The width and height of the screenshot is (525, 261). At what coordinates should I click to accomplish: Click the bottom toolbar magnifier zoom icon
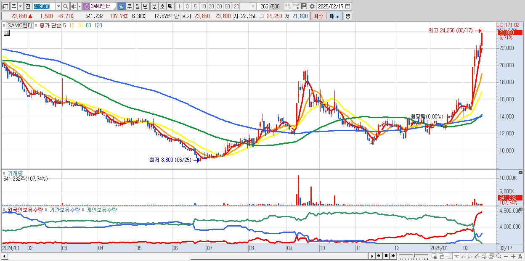point(498,256)
